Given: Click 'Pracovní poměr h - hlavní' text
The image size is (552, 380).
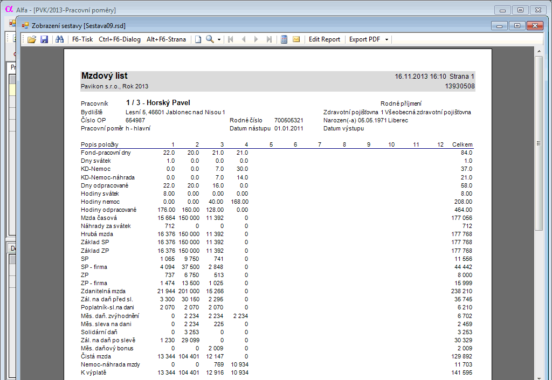Looking at the screenshot, I should tap(115, 128).
